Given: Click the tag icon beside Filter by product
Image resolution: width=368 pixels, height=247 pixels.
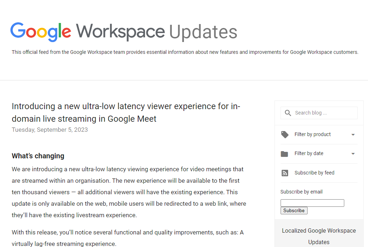Looking at the screenshot, I should pyautogui.click(x=285, y=134).
